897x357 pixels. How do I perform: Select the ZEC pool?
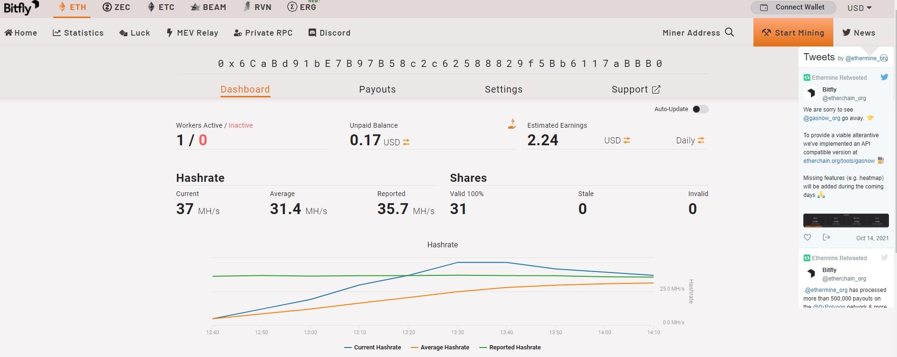(116, 8)
